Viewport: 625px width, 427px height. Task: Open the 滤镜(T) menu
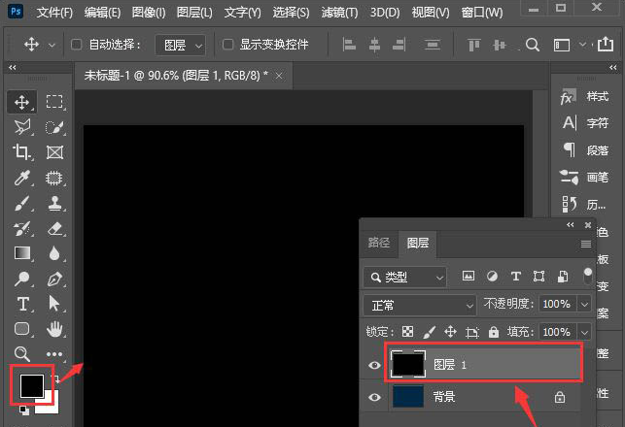339,13
